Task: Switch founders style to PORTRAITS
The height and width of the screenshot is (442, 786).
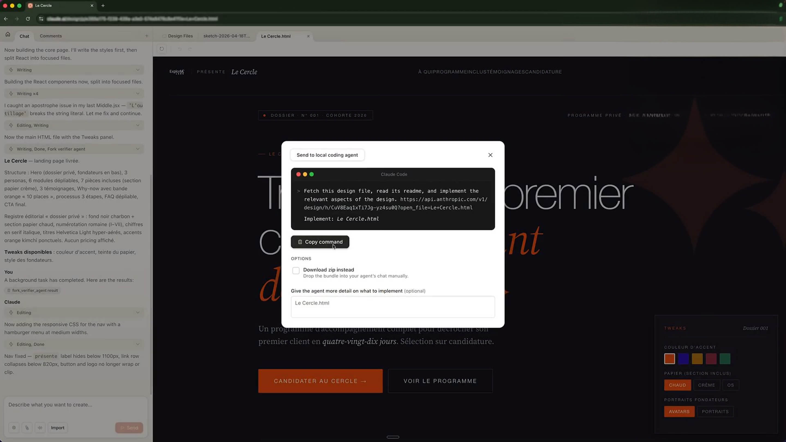Action: (x=715, y=411)
